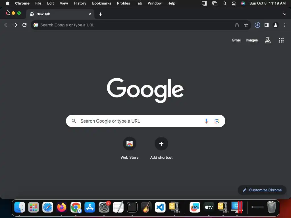Open Terminal from the Dock
The width and height of the screenshot is (291, 218).
[x=132, y=207]
